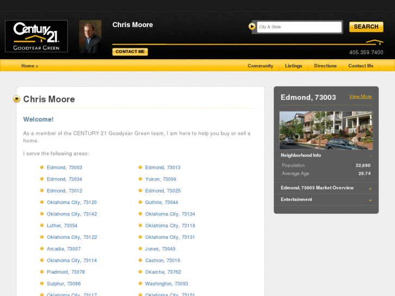Open the Home navigation item
This screenshot has height=296, width=395.
pyautogui.click(x=30, y=66)
